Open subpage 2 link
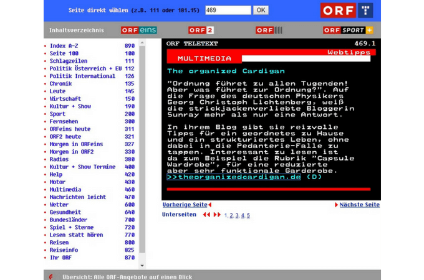This screenshot has height=280, width=424. (x=231, y=215)
